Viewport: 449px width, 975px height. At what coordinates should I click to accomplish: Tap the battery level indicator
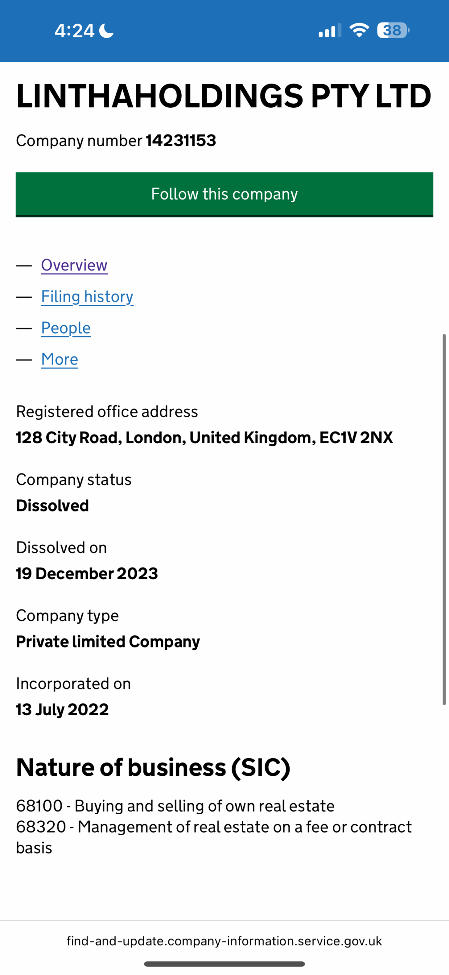393,30
